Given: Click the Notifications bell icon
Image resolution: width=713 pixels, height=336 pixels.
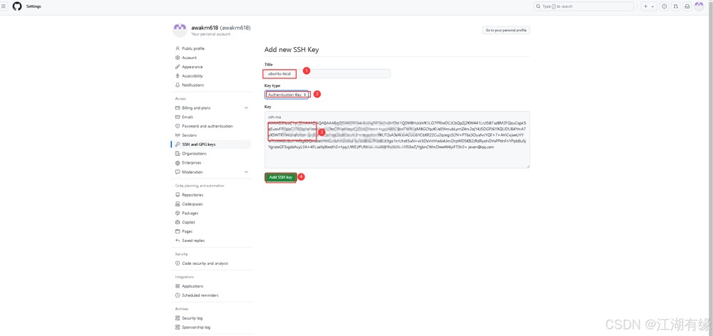Looking at the screenshot, I should click(178, 85).
